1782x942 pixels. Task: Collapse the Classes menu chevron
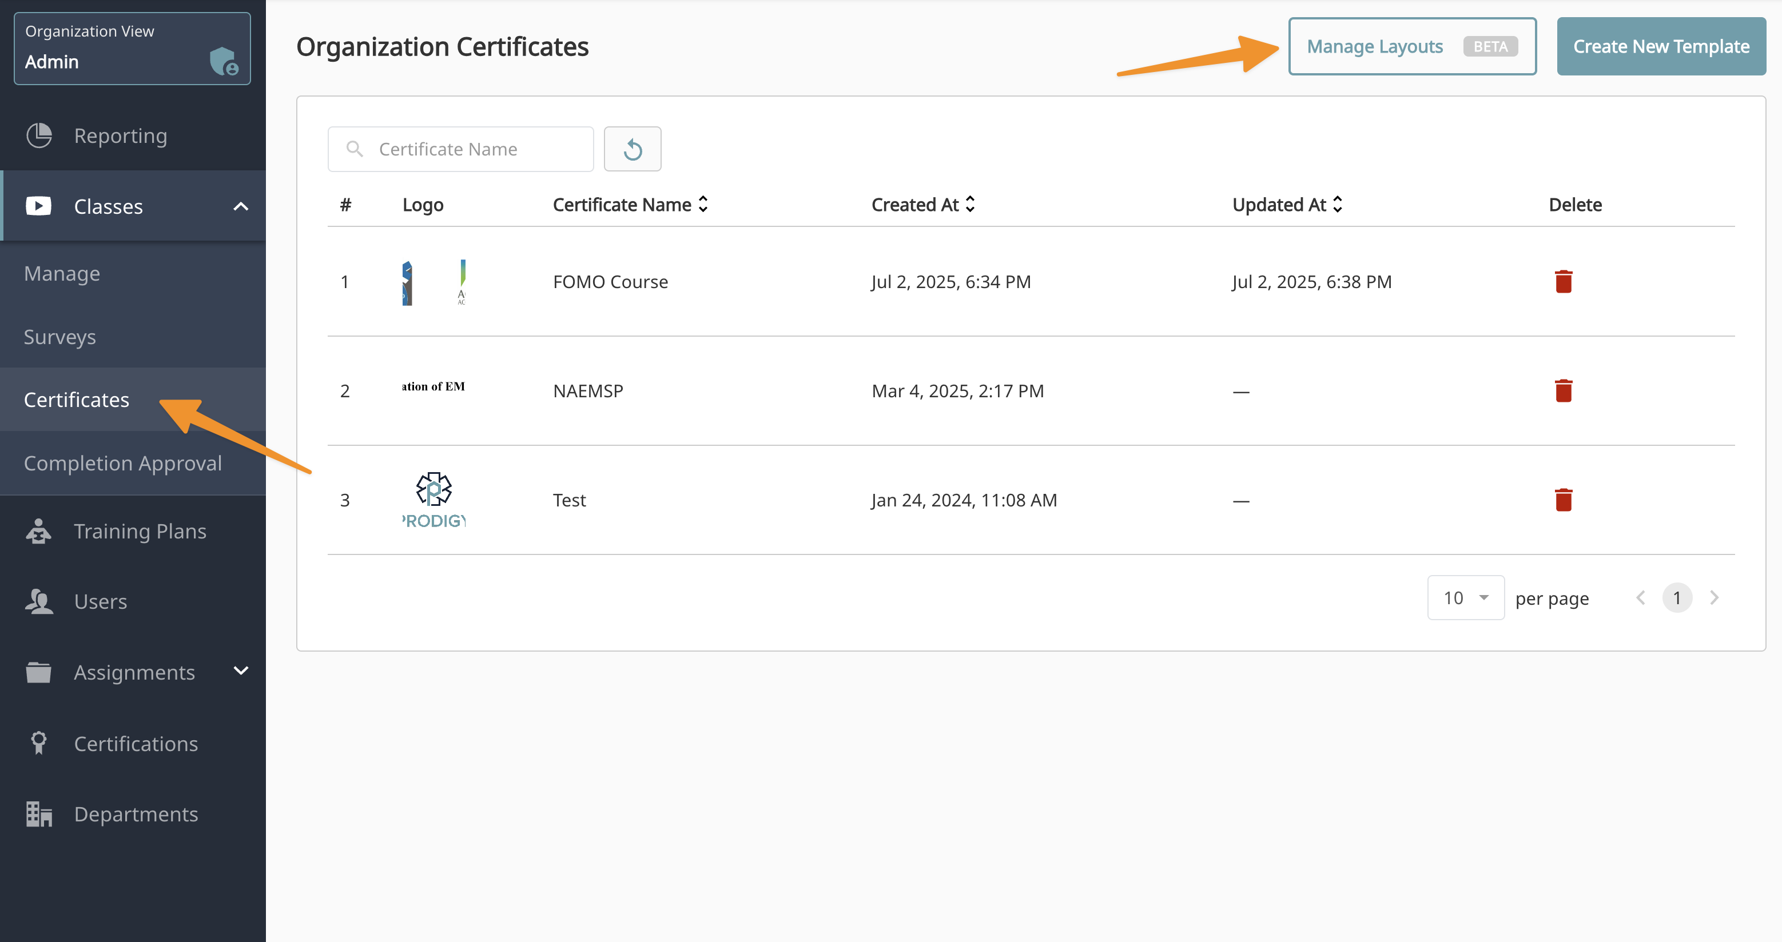(241, 206)
